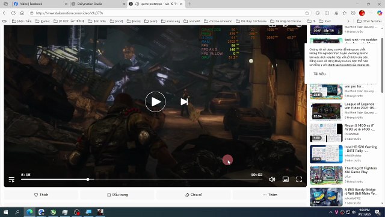Viewport: 385px width, 217px height.
Task: Bookmark the video with Dấu trang button
Action: point(117,195)
